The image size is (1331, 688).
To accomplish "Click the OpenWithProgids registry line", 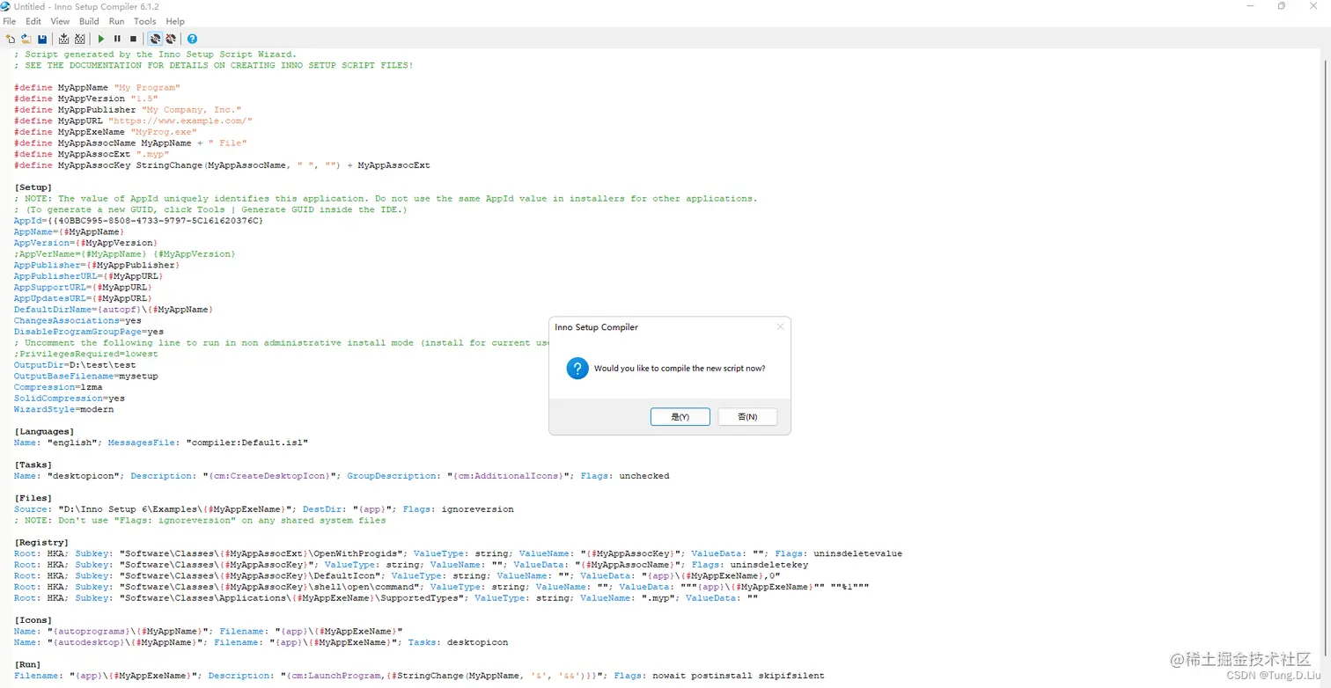I will pyautogui.click(x=458, y=553).
